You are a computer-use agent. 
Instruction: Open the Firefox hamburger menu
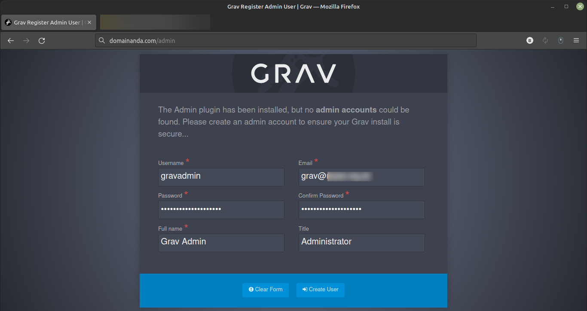click(x=576, y=40)
